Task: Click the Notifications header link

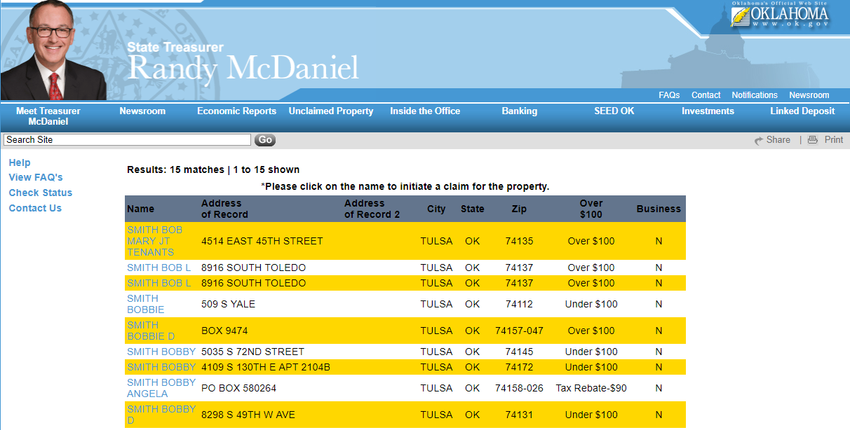Action: tap(755, 95)
